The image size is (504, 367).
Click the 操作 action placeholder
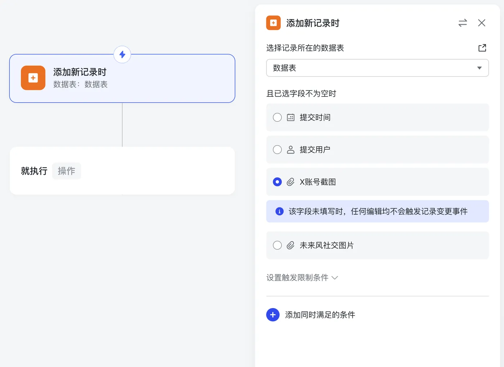67,171
